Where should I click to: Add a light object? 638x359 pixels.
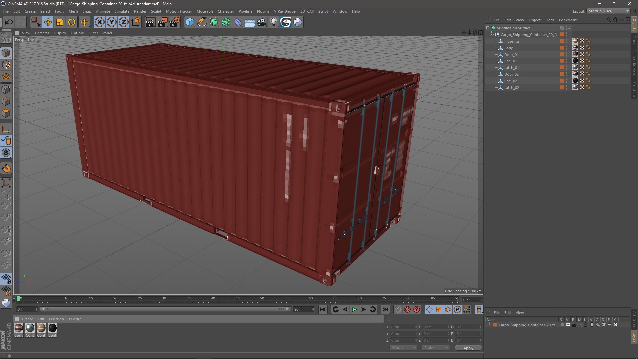(273, 22)
